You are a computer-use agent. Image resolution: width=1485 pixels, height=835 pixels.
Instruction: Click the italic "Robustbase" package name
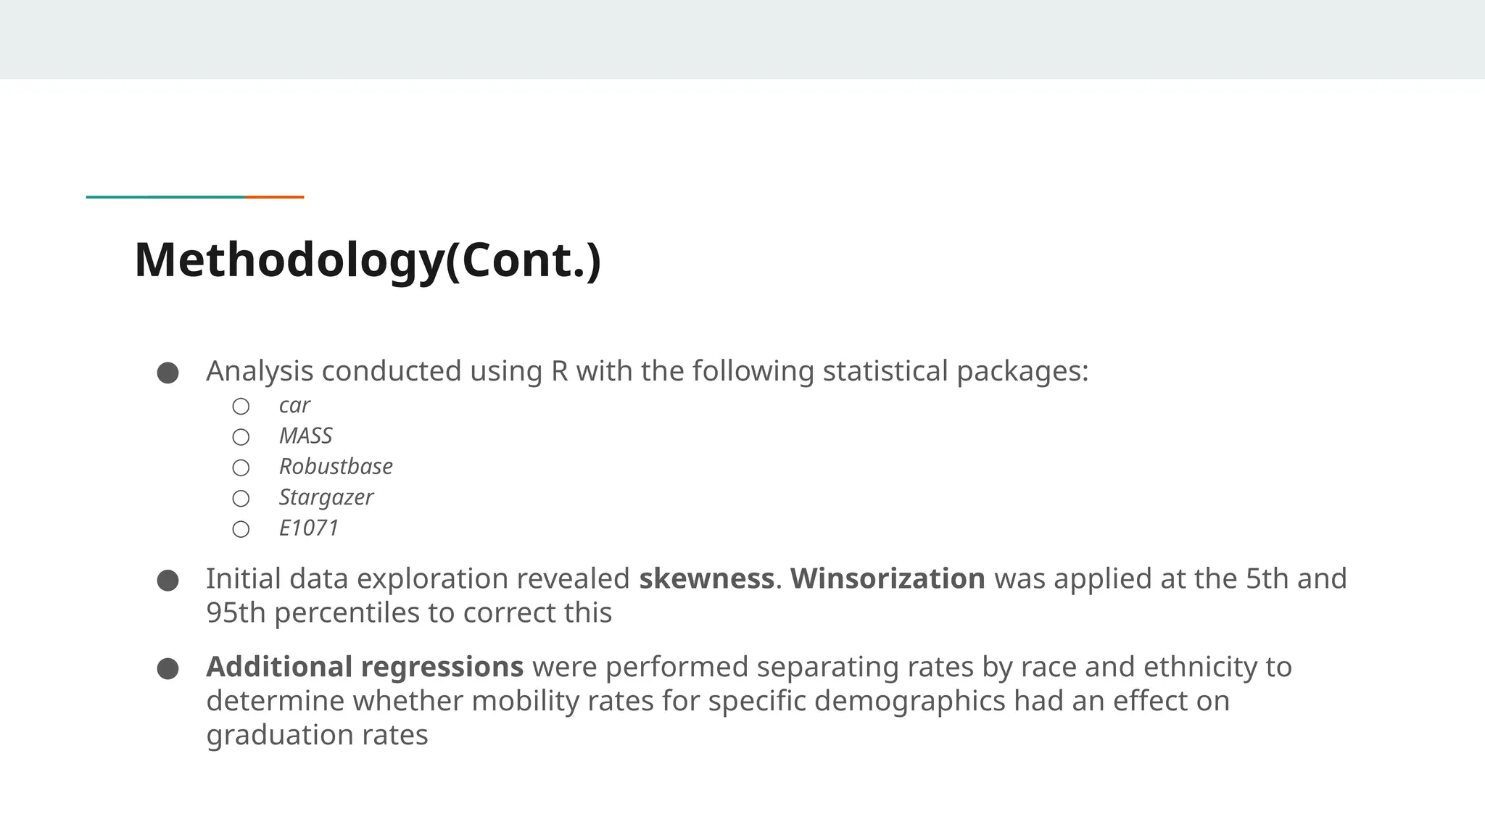click(x=336, y=466)
